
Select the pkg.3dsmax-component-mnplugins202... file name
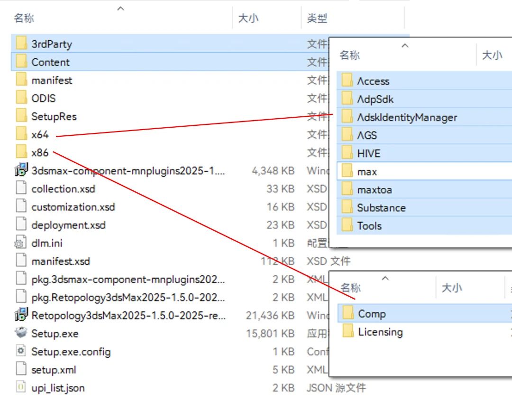128,279
